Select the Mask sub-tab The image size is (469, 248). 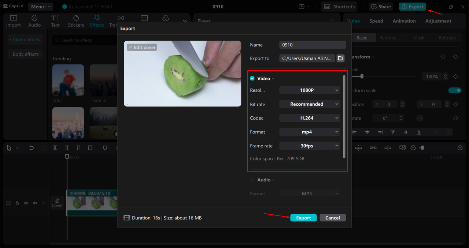pos(418,38)
